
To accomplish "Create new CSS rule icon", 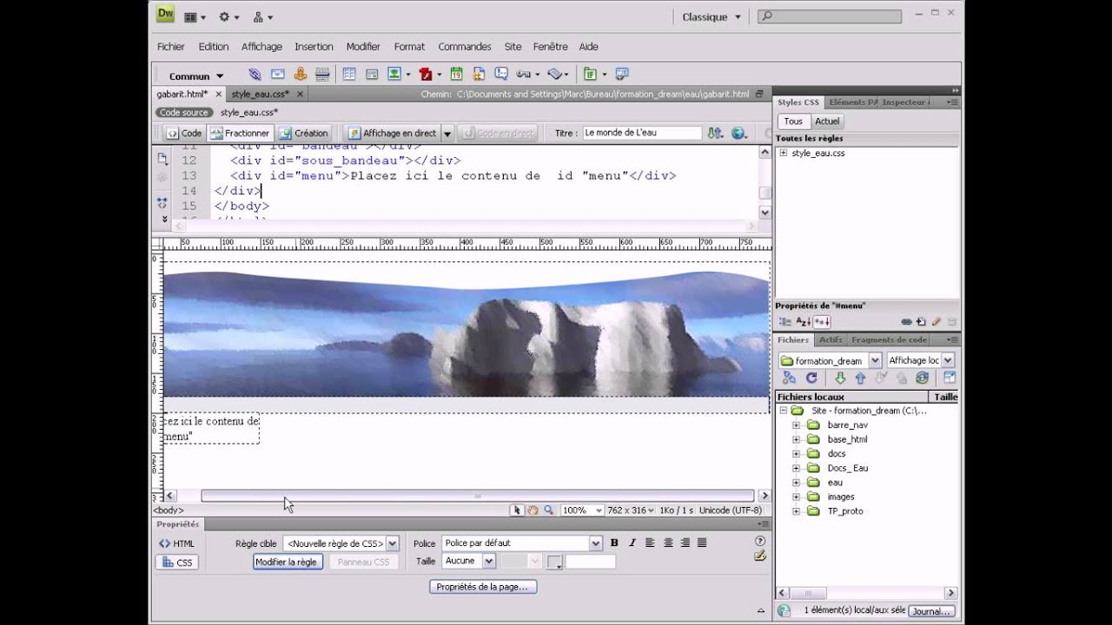I will pyautogui.click(x=921, y=322).
